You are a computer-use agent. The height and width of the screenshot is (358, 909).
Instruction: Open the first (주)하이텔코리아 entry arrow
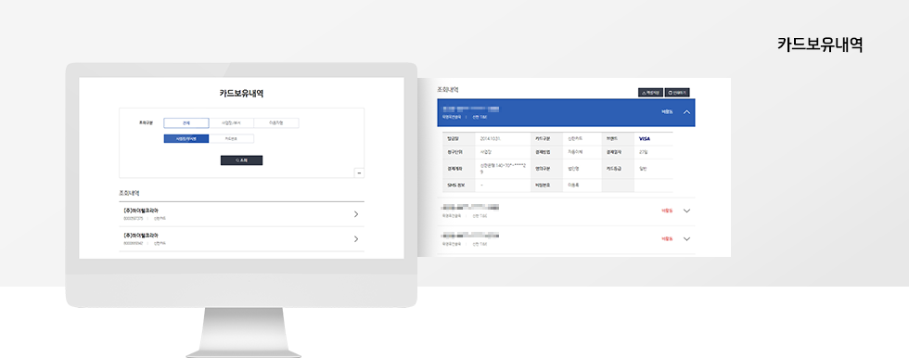pyautogui.click(x=356, y=214)
